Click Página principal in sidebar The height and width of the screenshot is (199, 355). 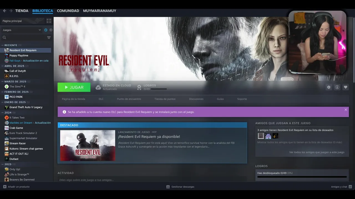coord(22,21)
